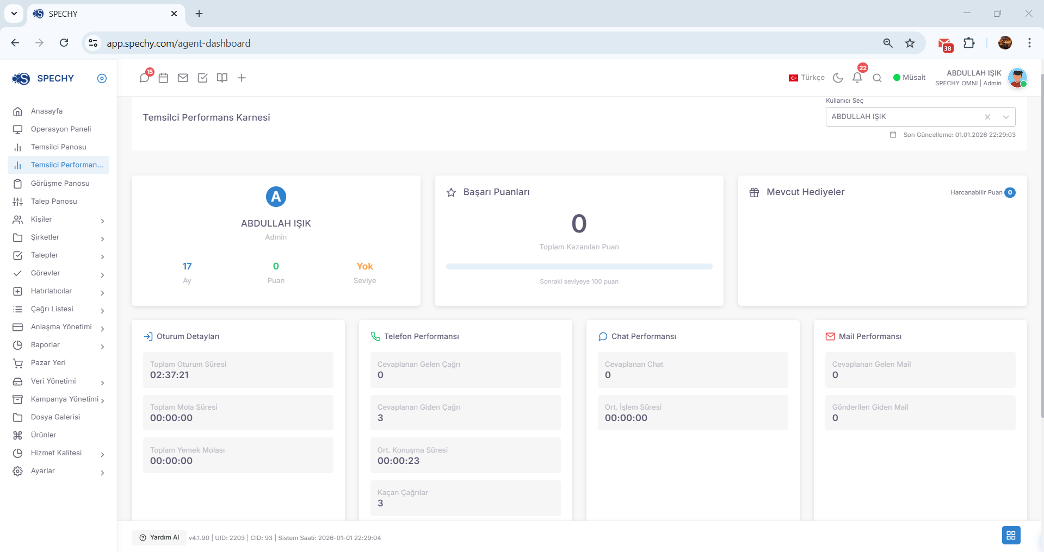Click Telefon Performansı phone icon
Screen dimensions: 1044x552
[375, 336]
